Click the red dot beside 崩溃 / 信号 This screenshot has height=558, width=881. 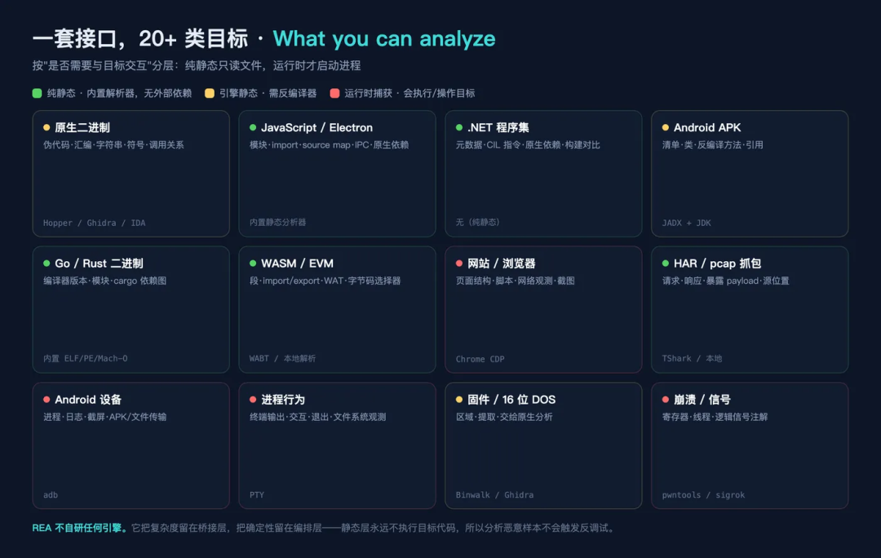coord(666,400)
